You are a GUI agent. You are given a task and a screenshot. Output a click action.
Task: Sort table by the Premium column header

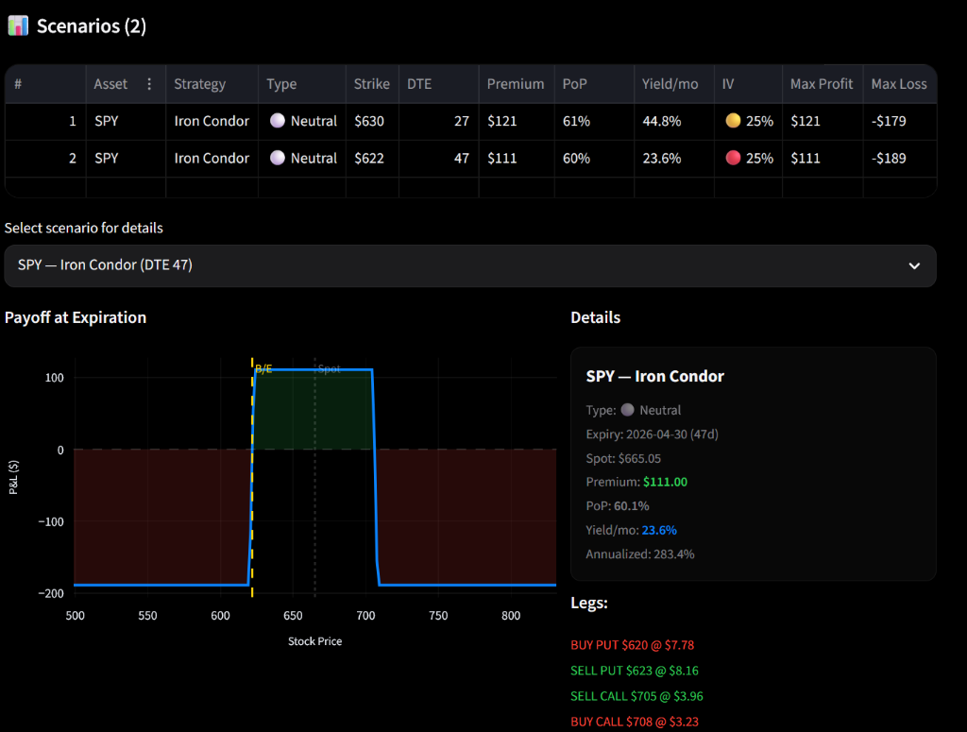pos(515,84)
